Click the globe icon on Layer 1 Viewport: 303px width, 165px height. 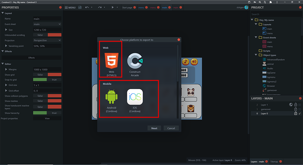(x=291, y=105)
